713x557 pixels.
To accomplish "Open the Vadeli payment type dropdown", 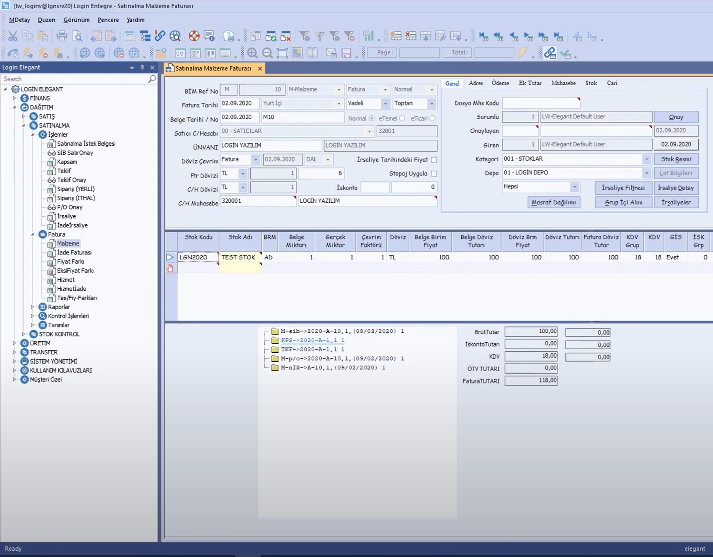I will 385,104.
